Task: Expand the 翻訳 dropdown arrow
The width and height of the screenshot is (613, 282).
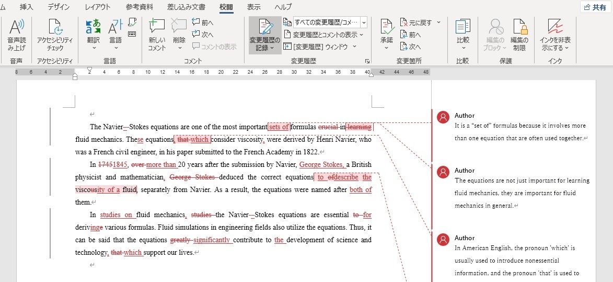Action: pyautogui.click(x=94, y=48)
